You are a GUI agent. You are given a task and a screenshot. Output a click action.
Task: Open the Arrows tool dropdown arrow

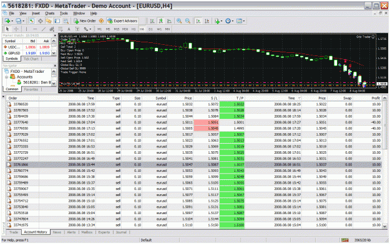90,29
